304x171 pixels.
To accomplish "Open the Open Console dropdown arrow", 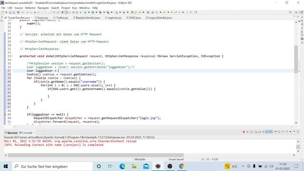I will (290, 132).
